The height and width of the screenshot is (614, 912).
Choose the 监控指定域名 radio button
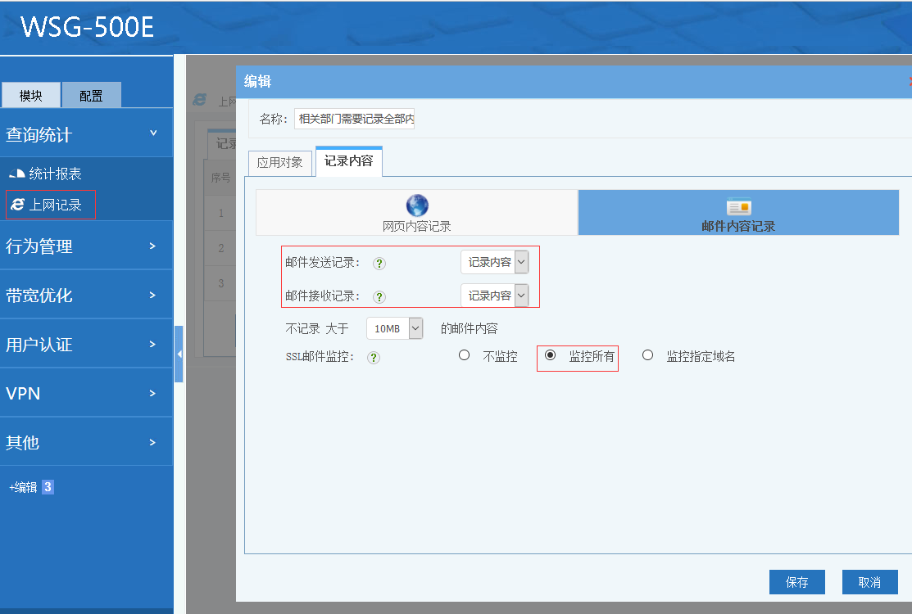pos(648,355)
